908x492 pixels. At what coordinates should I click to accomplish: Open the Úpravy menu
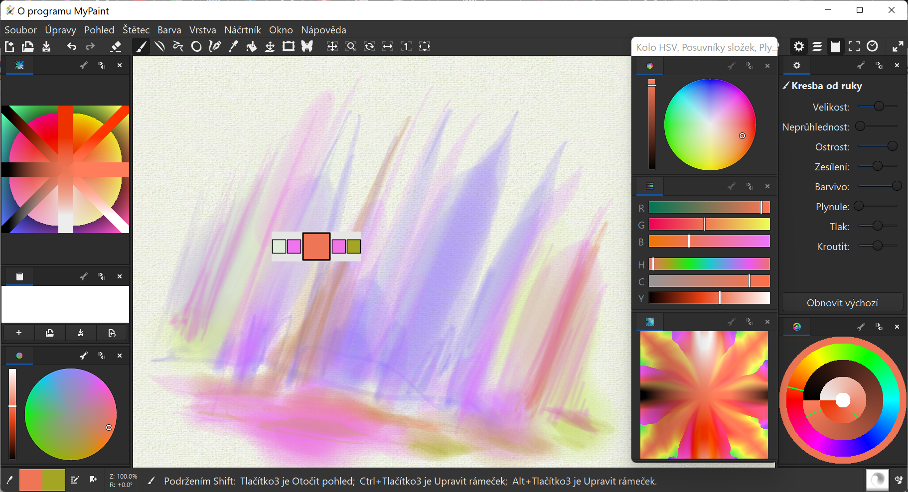pyautogui.click(x=60, y=30)
